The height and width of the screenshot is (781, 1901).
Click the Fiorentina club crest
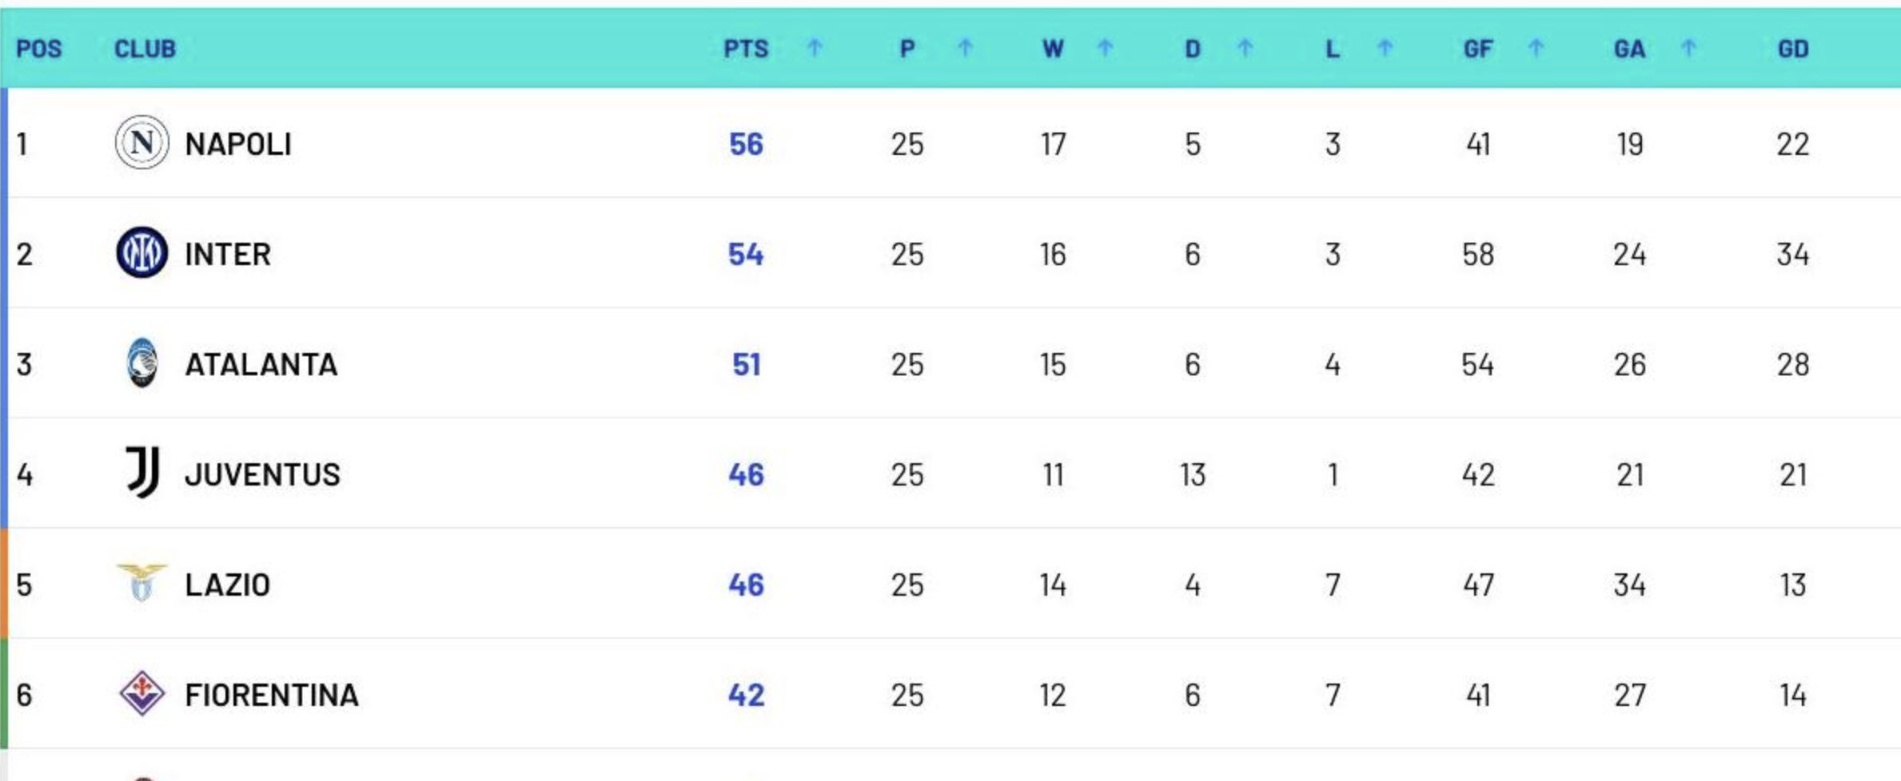tap(142, 693)
